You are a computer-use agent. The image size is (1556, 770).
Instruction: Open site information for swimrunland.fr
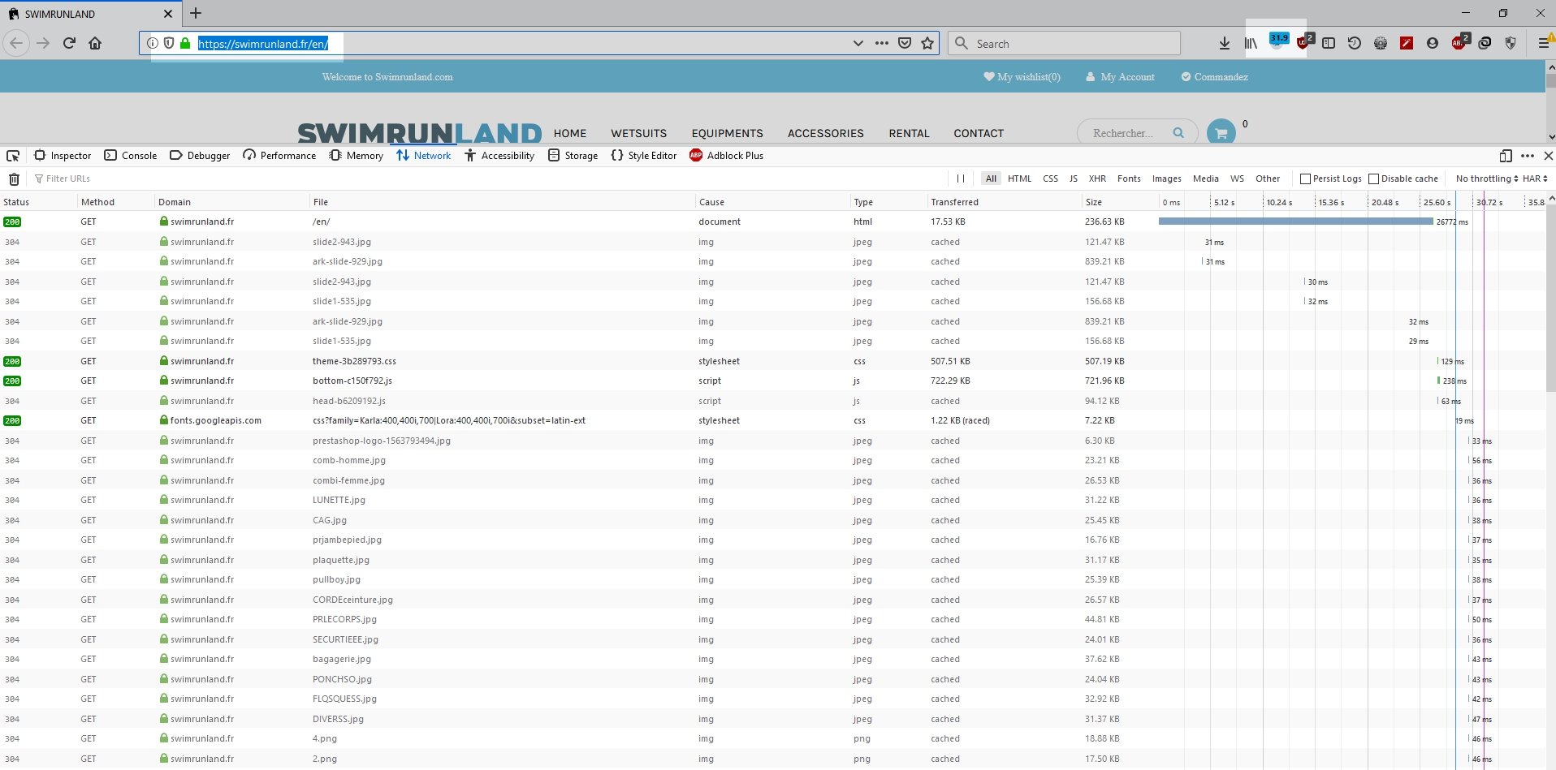(153, 43)
